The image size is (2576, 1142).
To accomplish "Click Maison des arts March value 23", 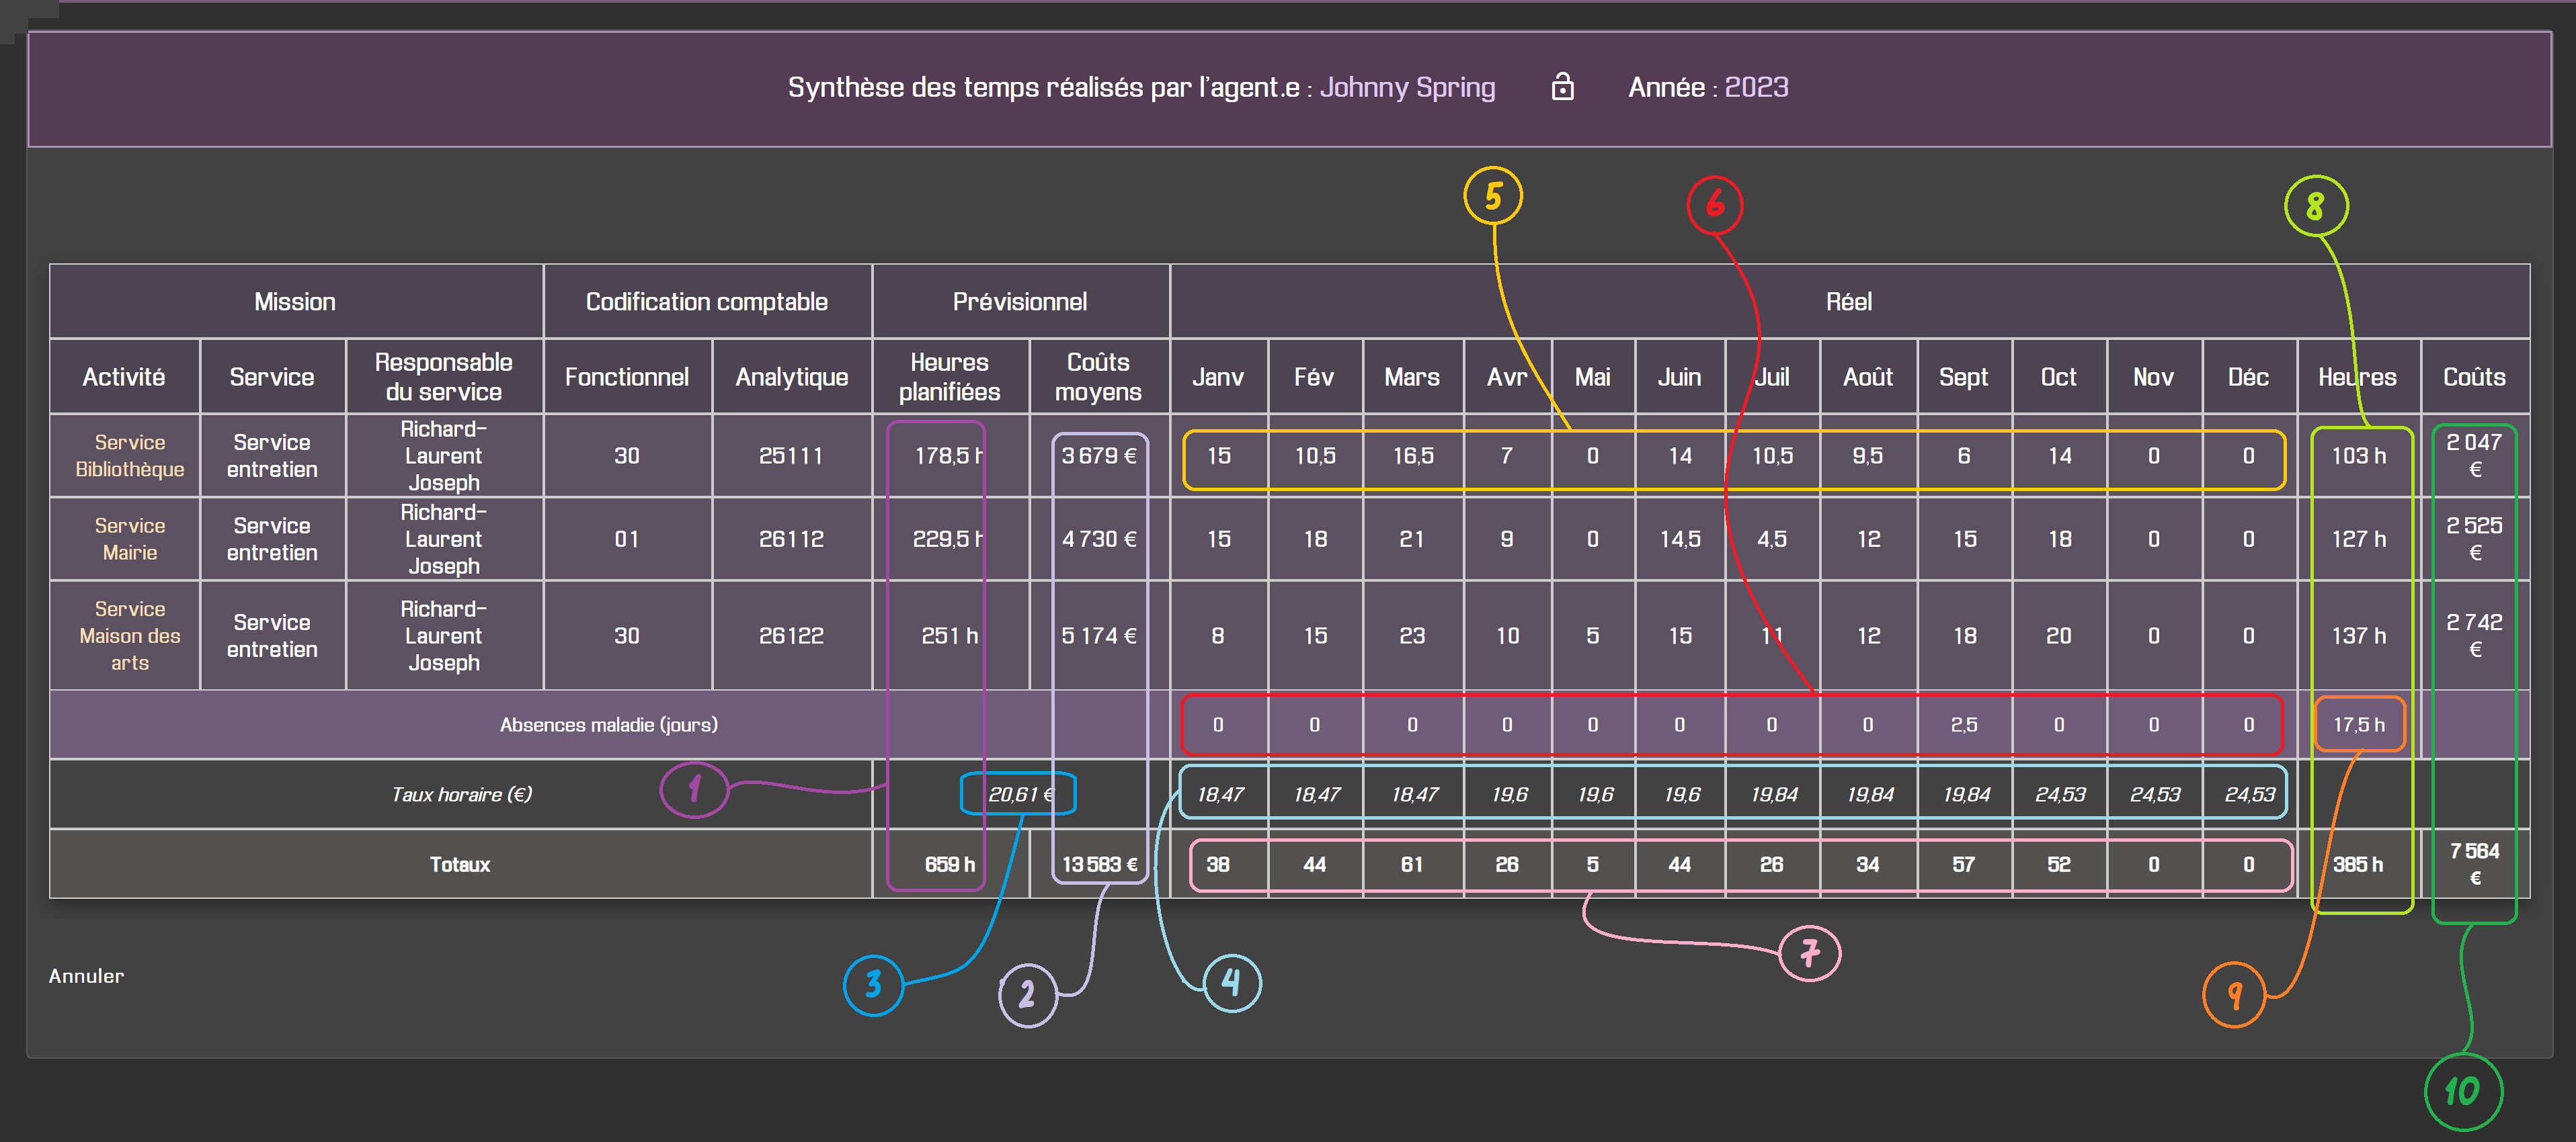I will tap(1412, 635).
